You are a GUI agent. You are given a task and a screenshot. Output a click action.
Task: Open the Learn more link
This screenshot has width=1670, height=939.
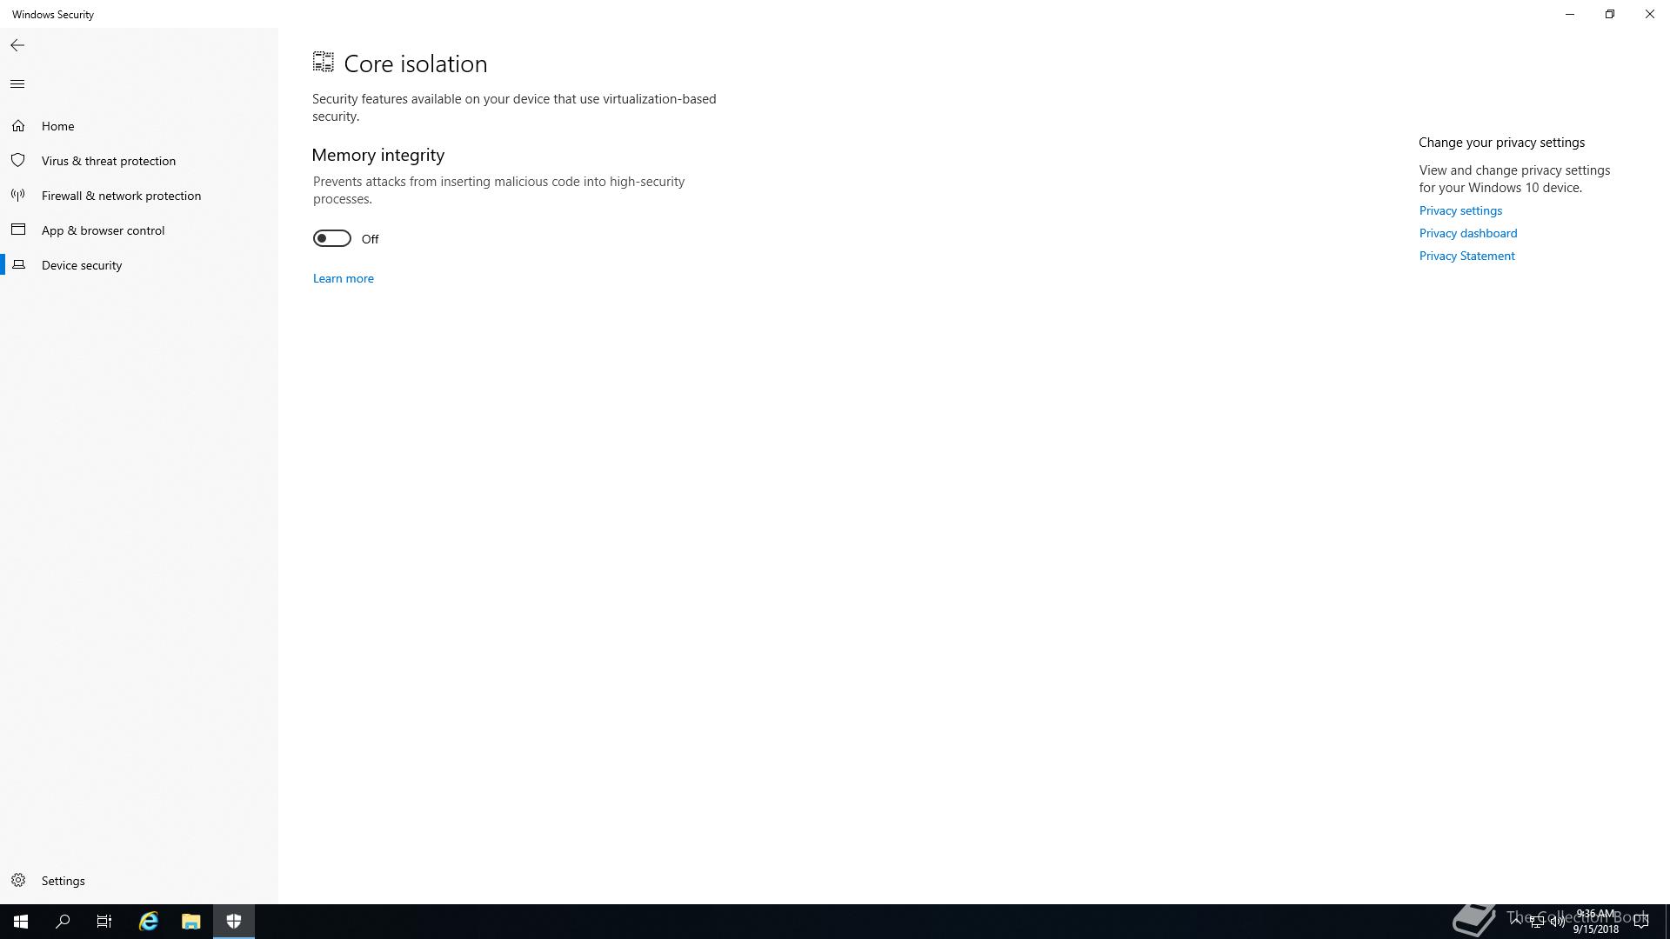[344, 278]
